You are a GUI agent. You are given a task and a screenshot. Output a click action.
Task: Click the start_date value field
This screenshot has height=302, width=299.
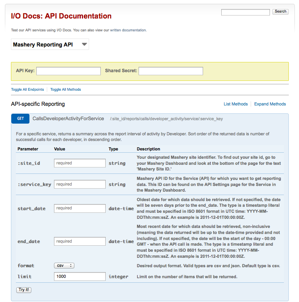pyautogui.click(x=80, y=208)
